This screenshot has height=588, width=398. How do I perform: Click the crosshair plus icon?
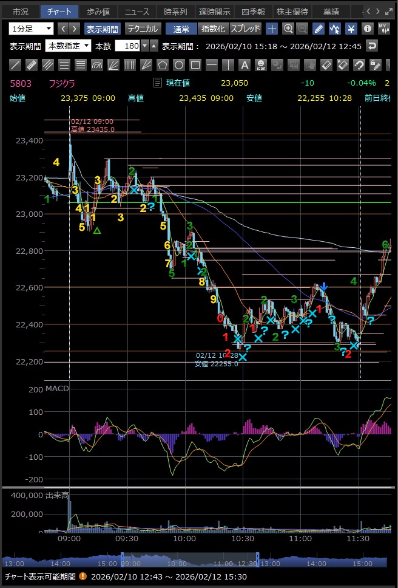click(272, 29)
